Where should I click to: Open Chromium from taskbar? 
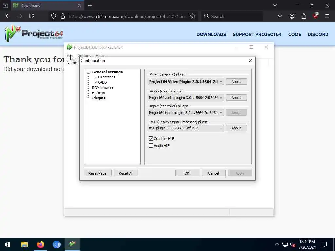(x=56, y=244)
